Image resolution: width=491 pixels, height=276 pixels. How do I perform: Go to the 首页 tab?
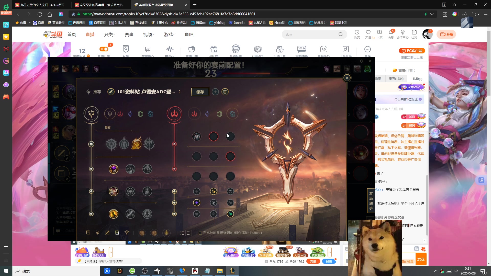pos(72,34)
